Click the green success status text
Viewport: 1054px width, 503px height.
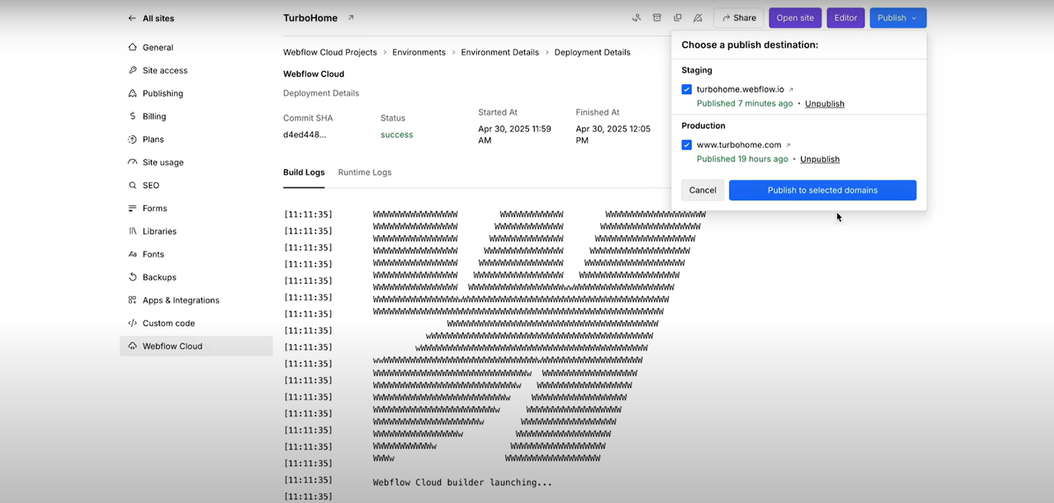[x=397, y=134]
